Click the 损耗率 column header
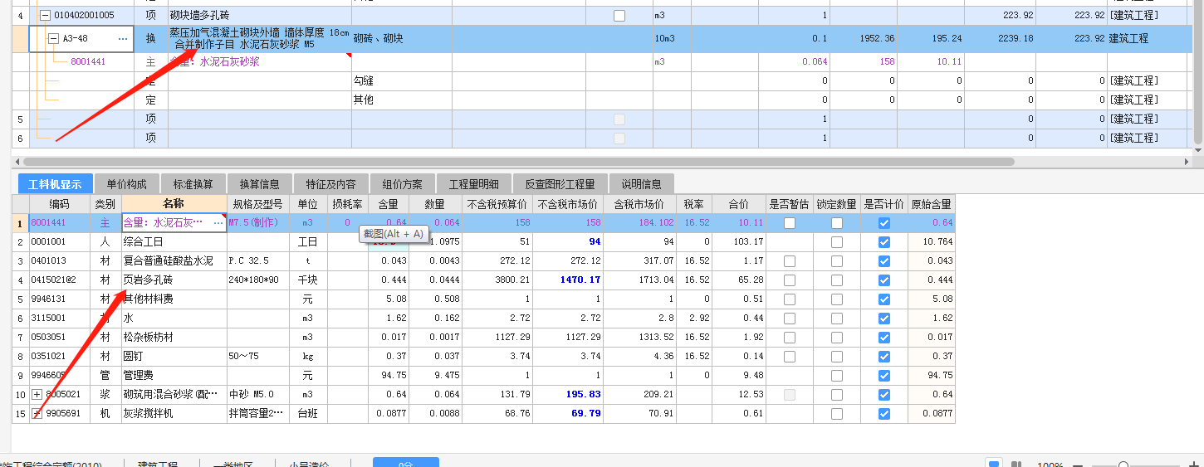This screenshot has height=467, width=1204. [347, 204]
